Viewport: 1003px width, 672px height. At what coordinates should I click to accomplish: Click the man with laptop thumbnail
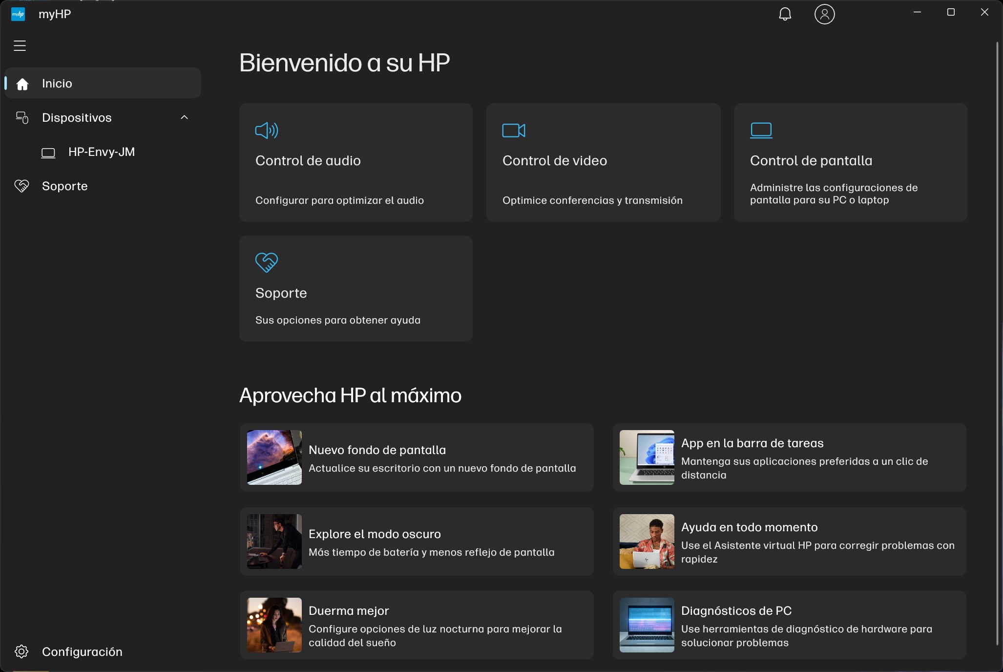[x=647, y=542]
